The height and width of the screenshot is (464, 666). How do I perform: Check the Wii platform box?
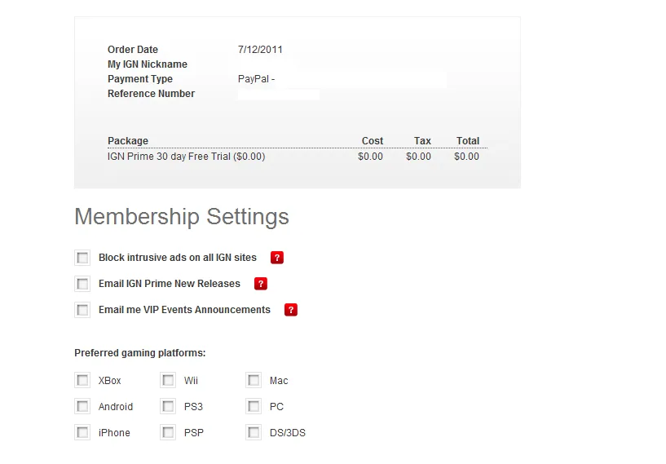click(x=168, y=380)
